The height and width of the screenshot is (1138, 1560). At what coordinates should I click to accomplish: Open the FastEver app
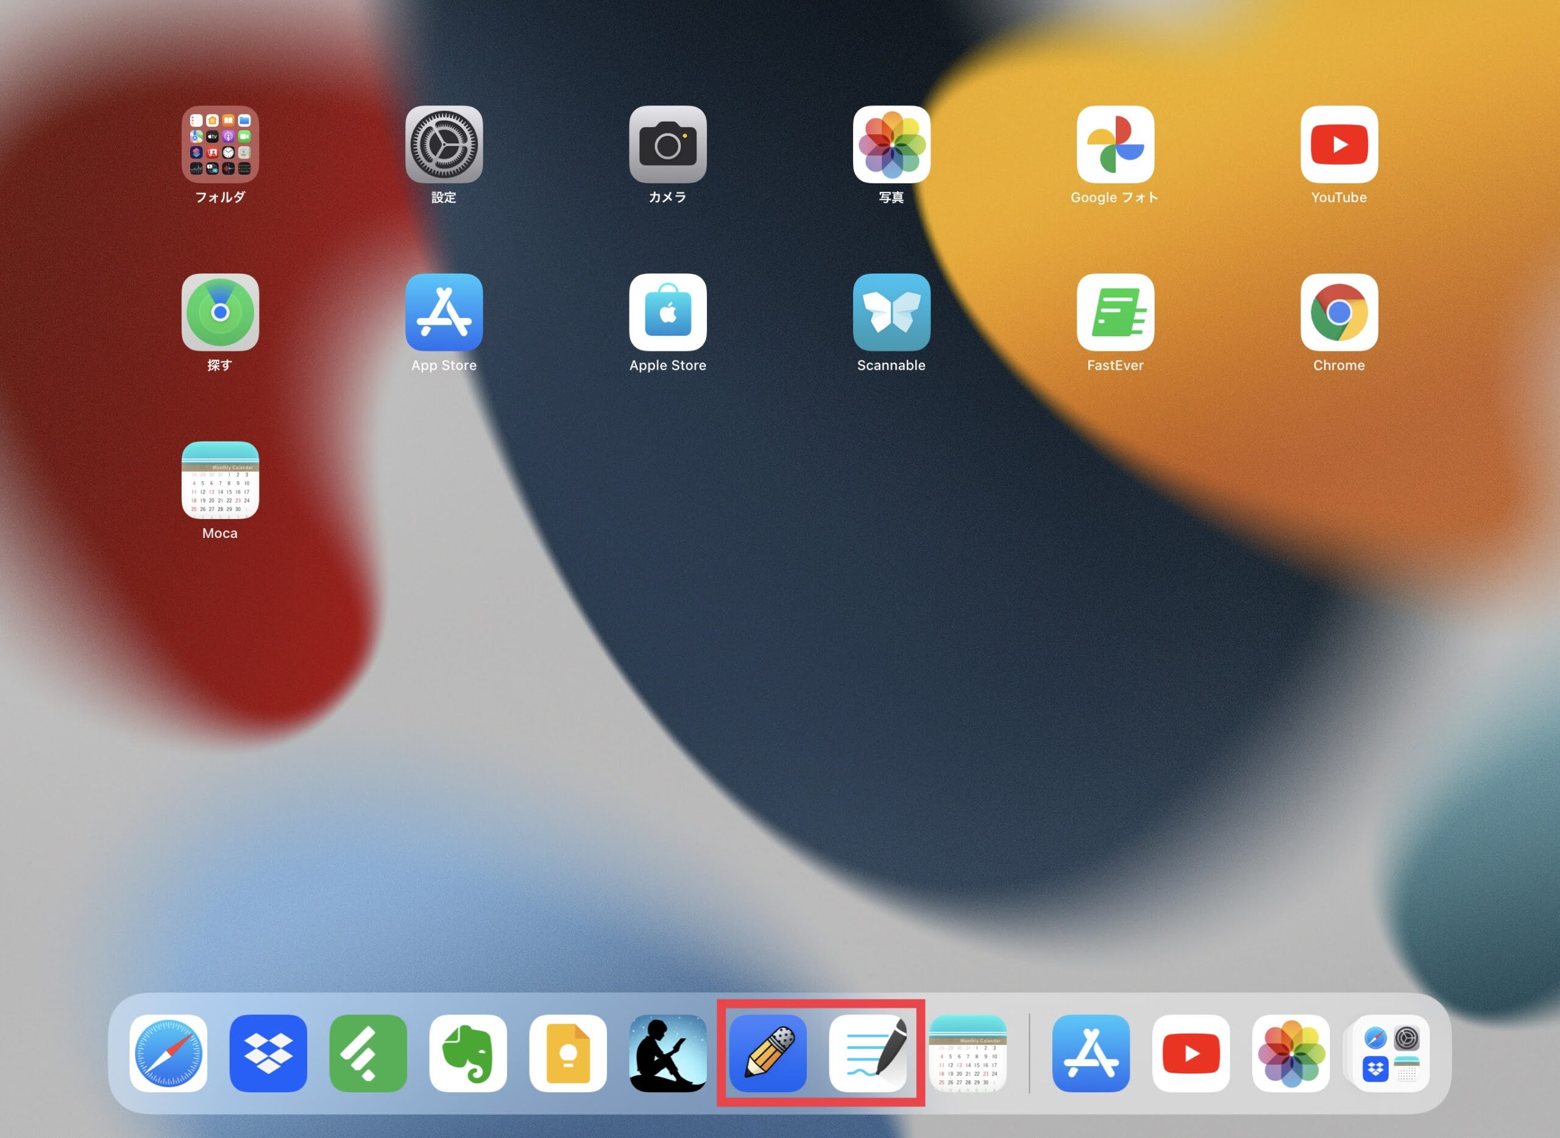click(x=1115, y=313)
